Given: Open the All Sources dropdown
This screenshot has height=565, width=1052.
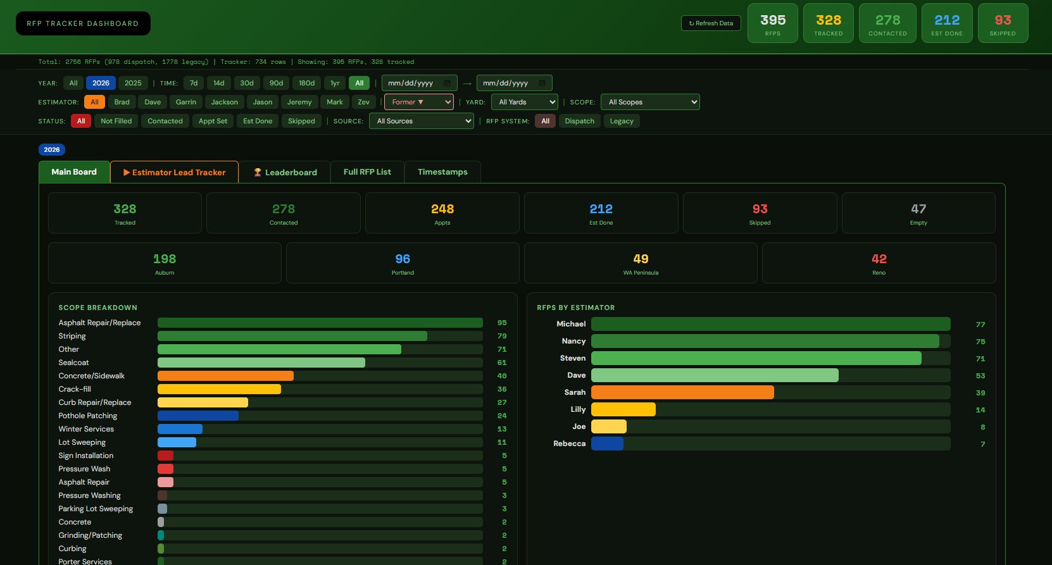Looking at the screenshot, I should [x=422, y=121].
